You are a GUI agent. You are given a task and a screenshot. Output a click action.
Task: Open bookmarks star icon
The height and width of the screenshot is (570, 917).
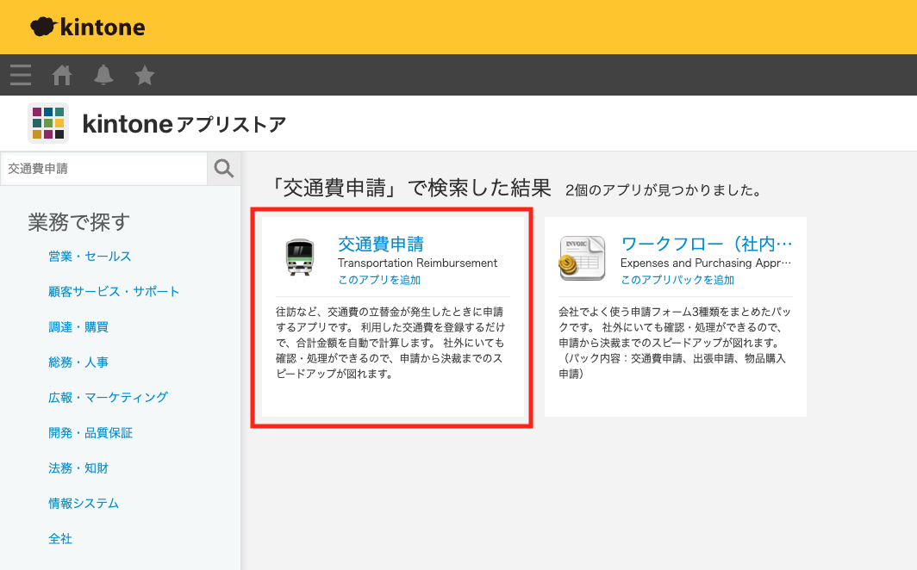tap(145, 75)
